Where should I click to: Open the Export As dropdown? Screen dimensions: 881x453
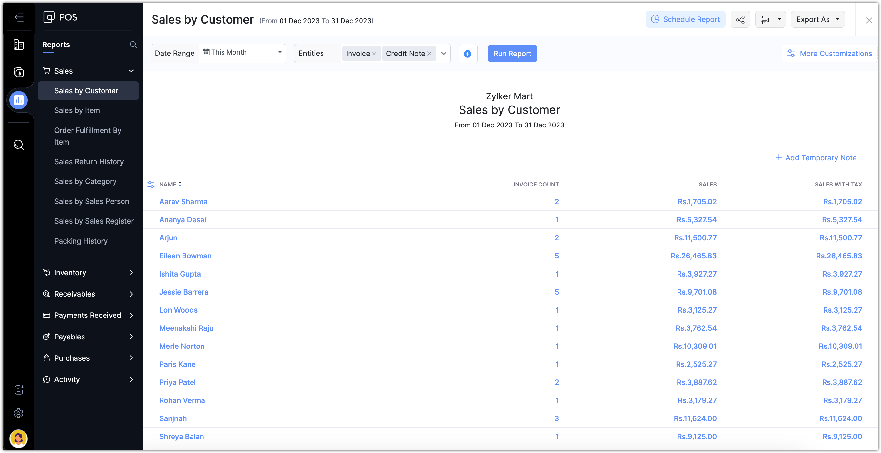point(817,19)
